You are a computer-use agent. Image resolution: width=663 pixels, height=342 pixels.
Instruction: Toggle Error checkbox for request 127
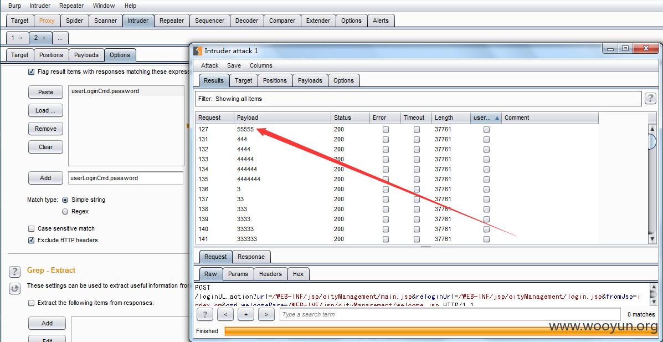[386, 130]
